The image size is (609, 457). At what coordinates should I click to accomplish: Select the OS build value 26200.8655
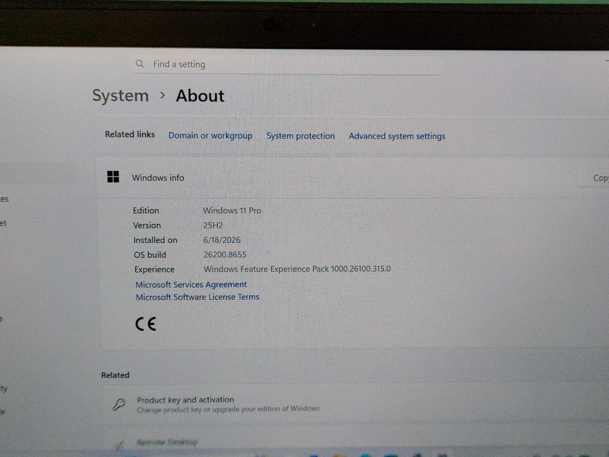coord(225,254)
